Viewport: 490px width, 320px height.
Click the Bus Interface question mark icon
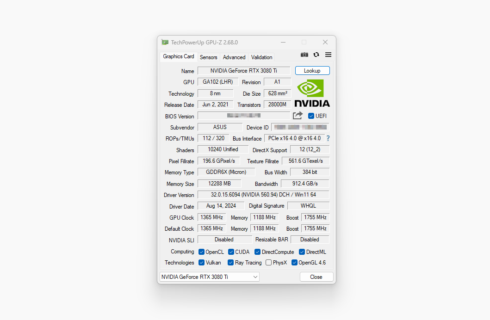point(328,138)
